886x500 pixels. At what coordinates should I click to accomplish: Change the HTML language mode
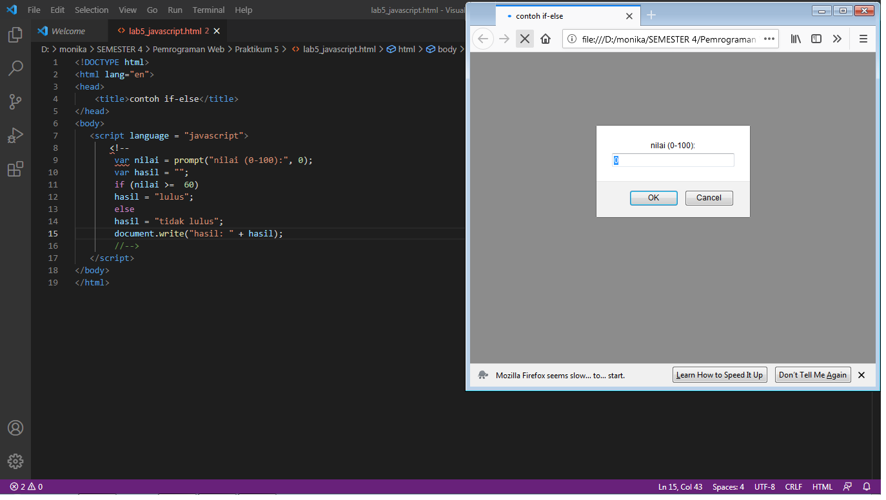click(x=822, y=486)
